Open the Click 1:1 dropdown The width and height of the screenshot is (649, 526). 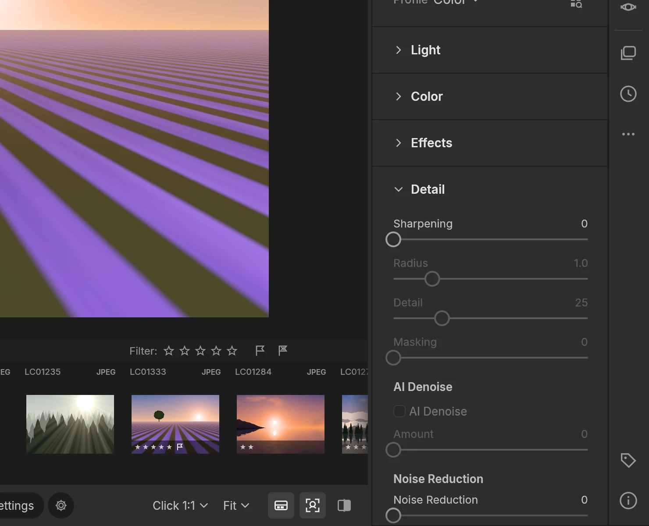tap(180, 505)
